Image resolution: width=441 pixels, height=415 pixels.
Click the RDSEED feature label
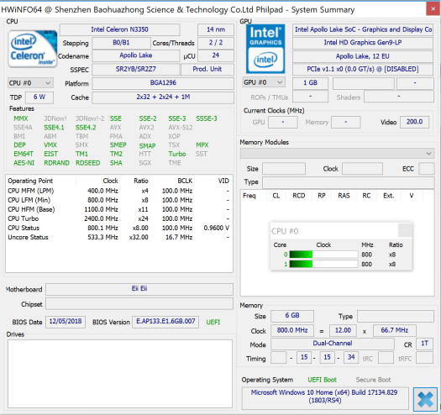coord(87,163)
